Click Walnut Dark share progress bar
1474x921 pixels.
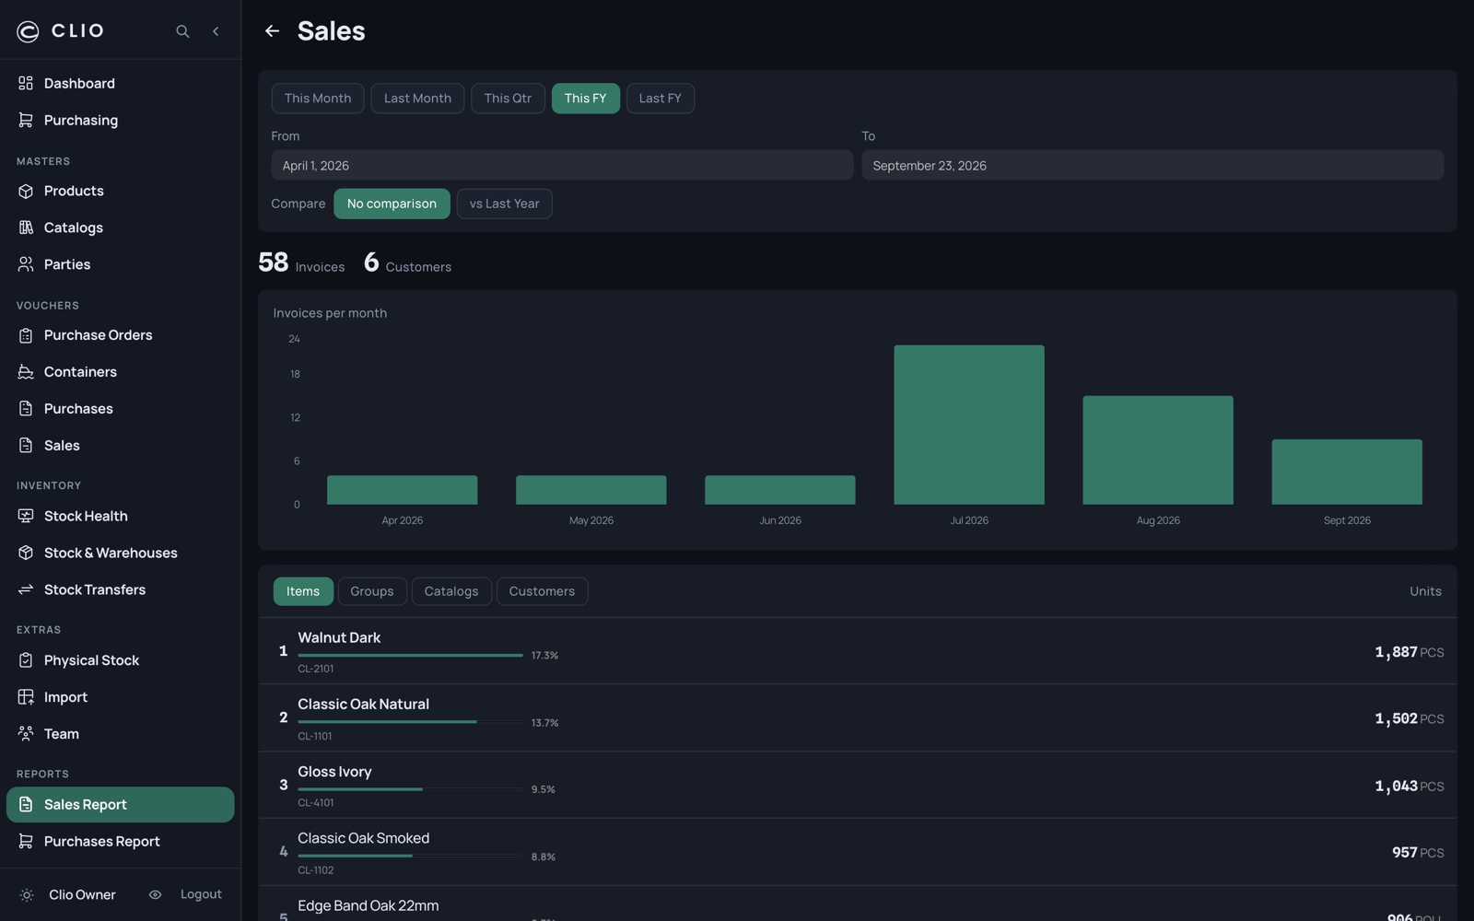coord(410,656)
